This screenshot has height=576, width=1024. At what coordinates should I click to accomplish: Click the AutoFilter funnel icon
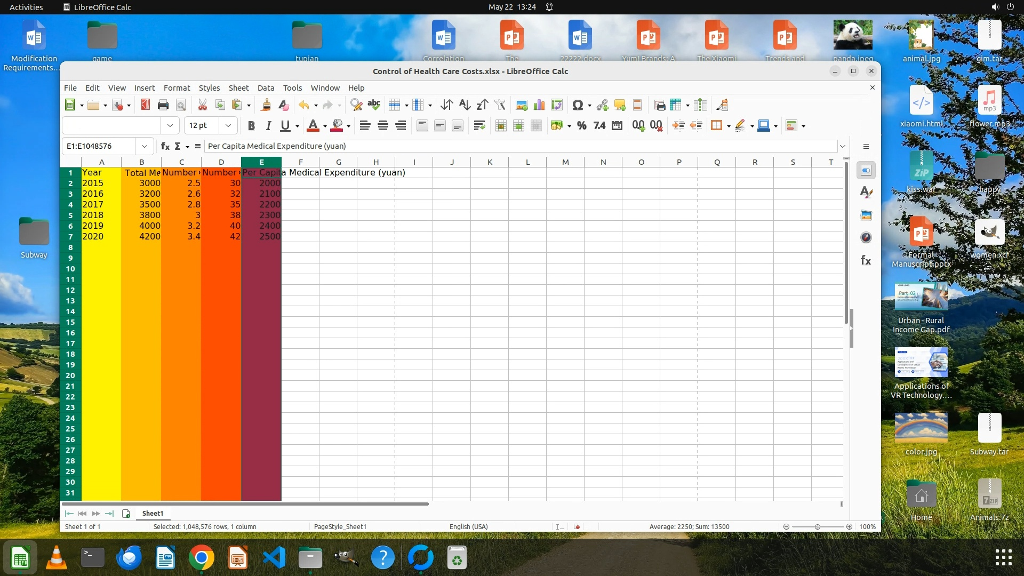pyautogui.click(x=500, y=105)
